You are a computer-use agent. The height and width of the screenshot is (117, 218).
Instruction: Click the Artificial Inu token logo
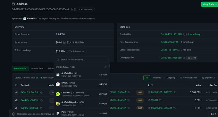[x=58, y=75]
